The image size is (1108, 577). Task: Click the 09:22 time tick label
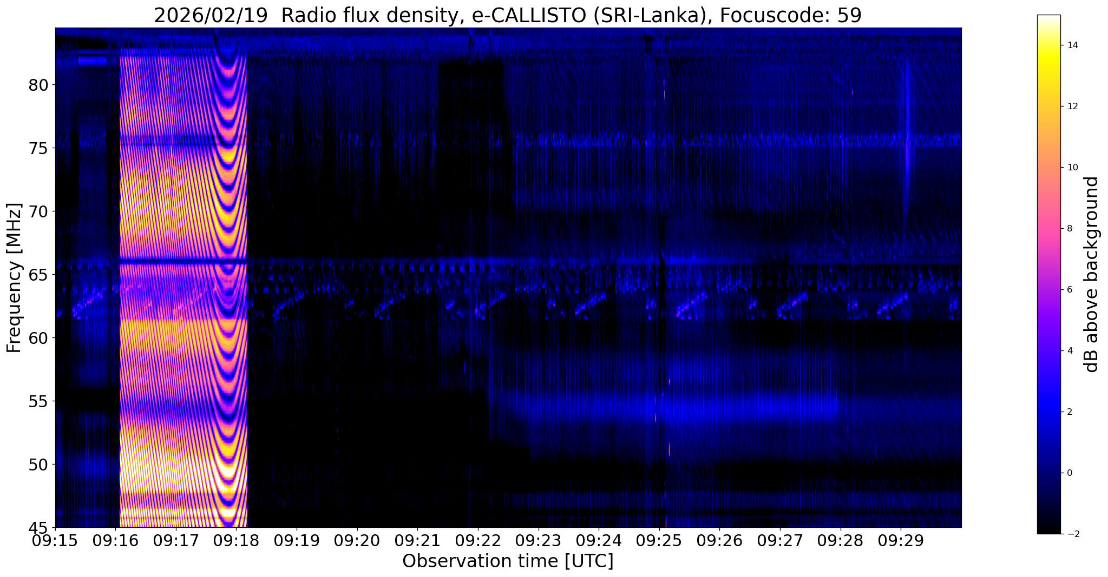click(x=478, y=540)
